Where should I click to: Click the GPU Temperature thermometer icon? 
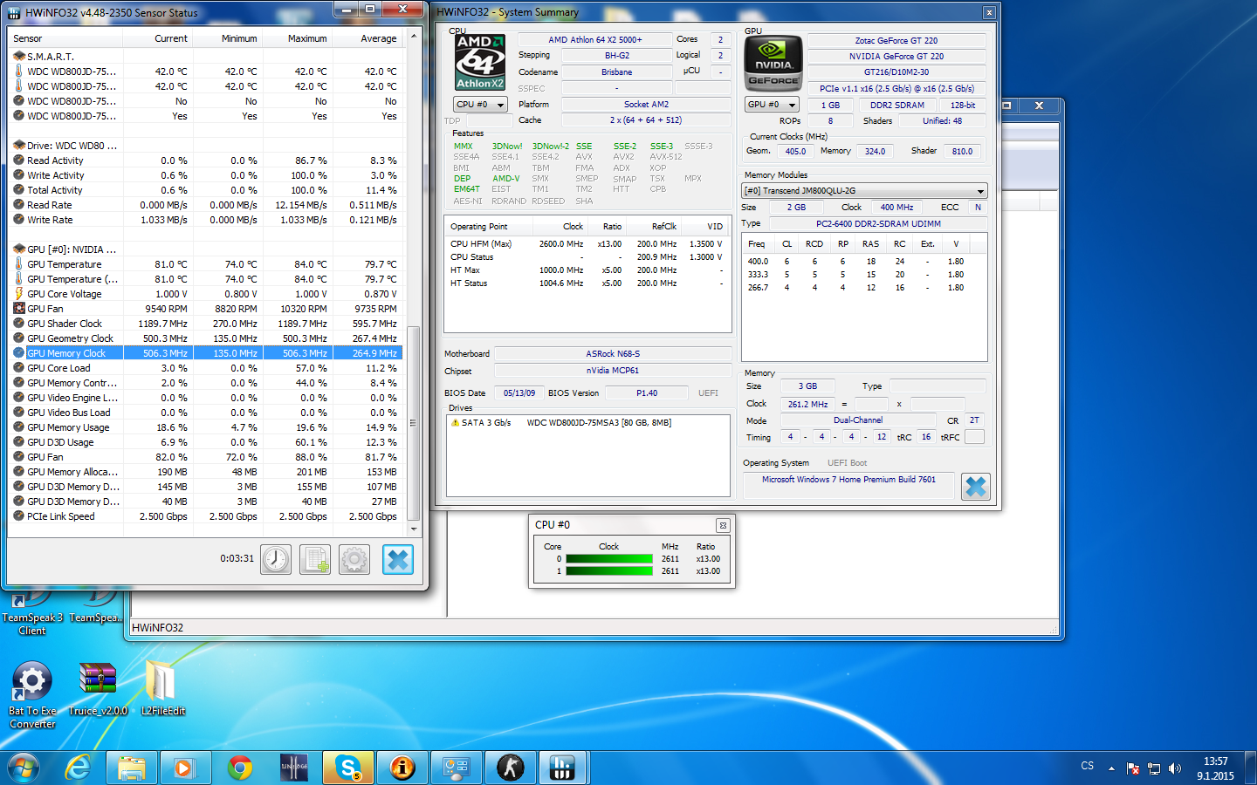pos(18,263)
